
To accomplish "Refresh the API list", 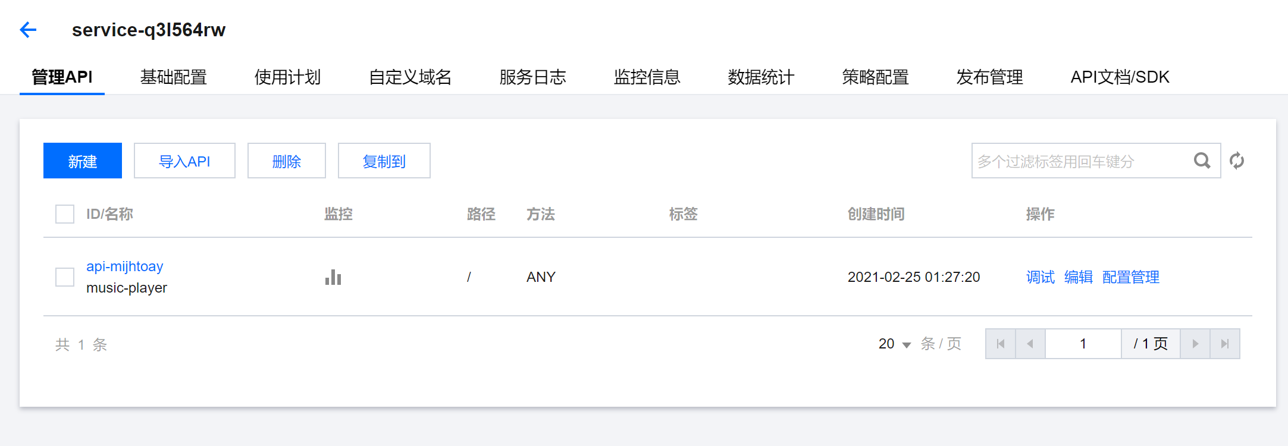I will pos(1237,161).
